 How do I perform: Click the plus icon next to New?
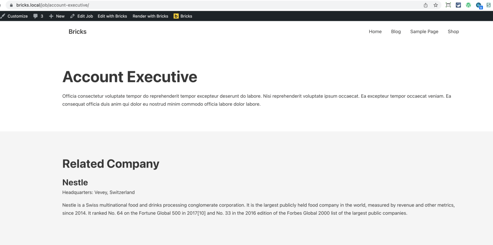click(x=51, y=16)
